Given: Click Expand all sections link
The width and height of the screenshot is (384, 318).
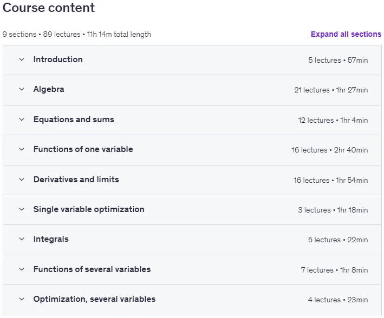Looking at the screenshot, I should 346,34.
